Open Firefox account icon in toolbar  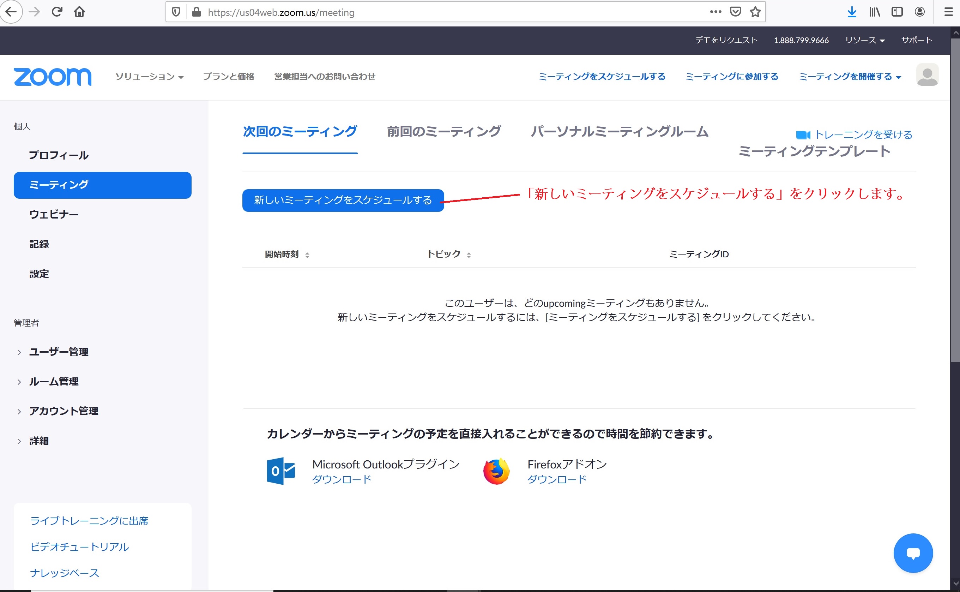click(x=920, y=12)
